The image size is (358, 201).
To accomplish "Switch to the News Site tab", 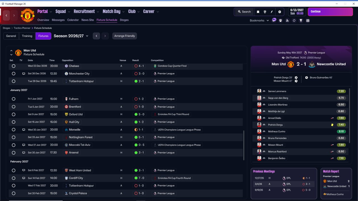I will [88, 20].
